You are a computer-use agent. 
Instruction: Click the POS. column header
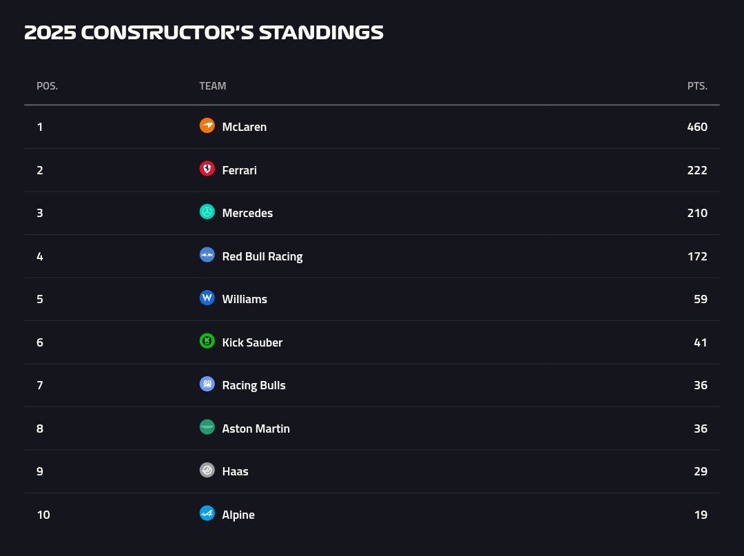point(47,86)
